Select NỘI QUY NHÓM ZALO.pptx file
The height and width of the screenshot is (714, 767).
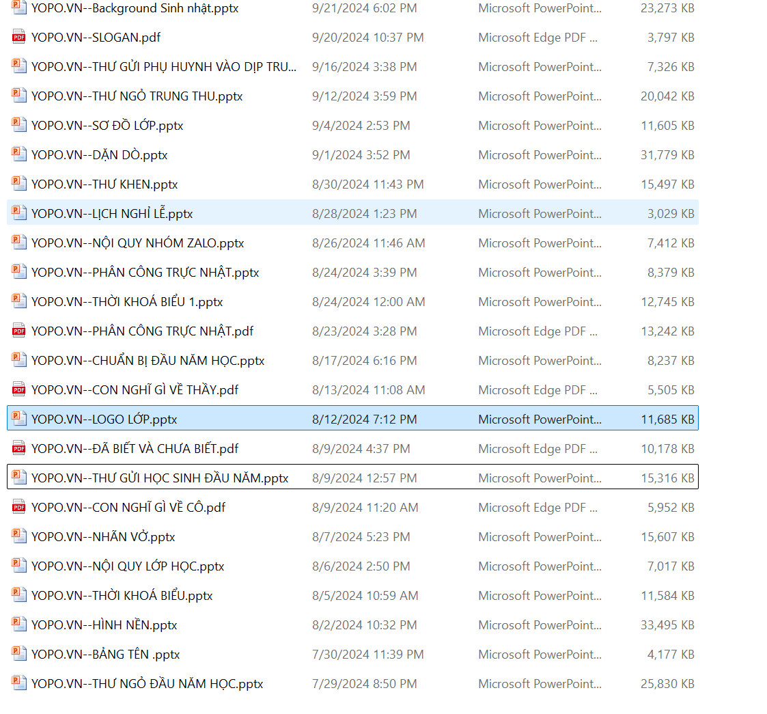[137, 243]
